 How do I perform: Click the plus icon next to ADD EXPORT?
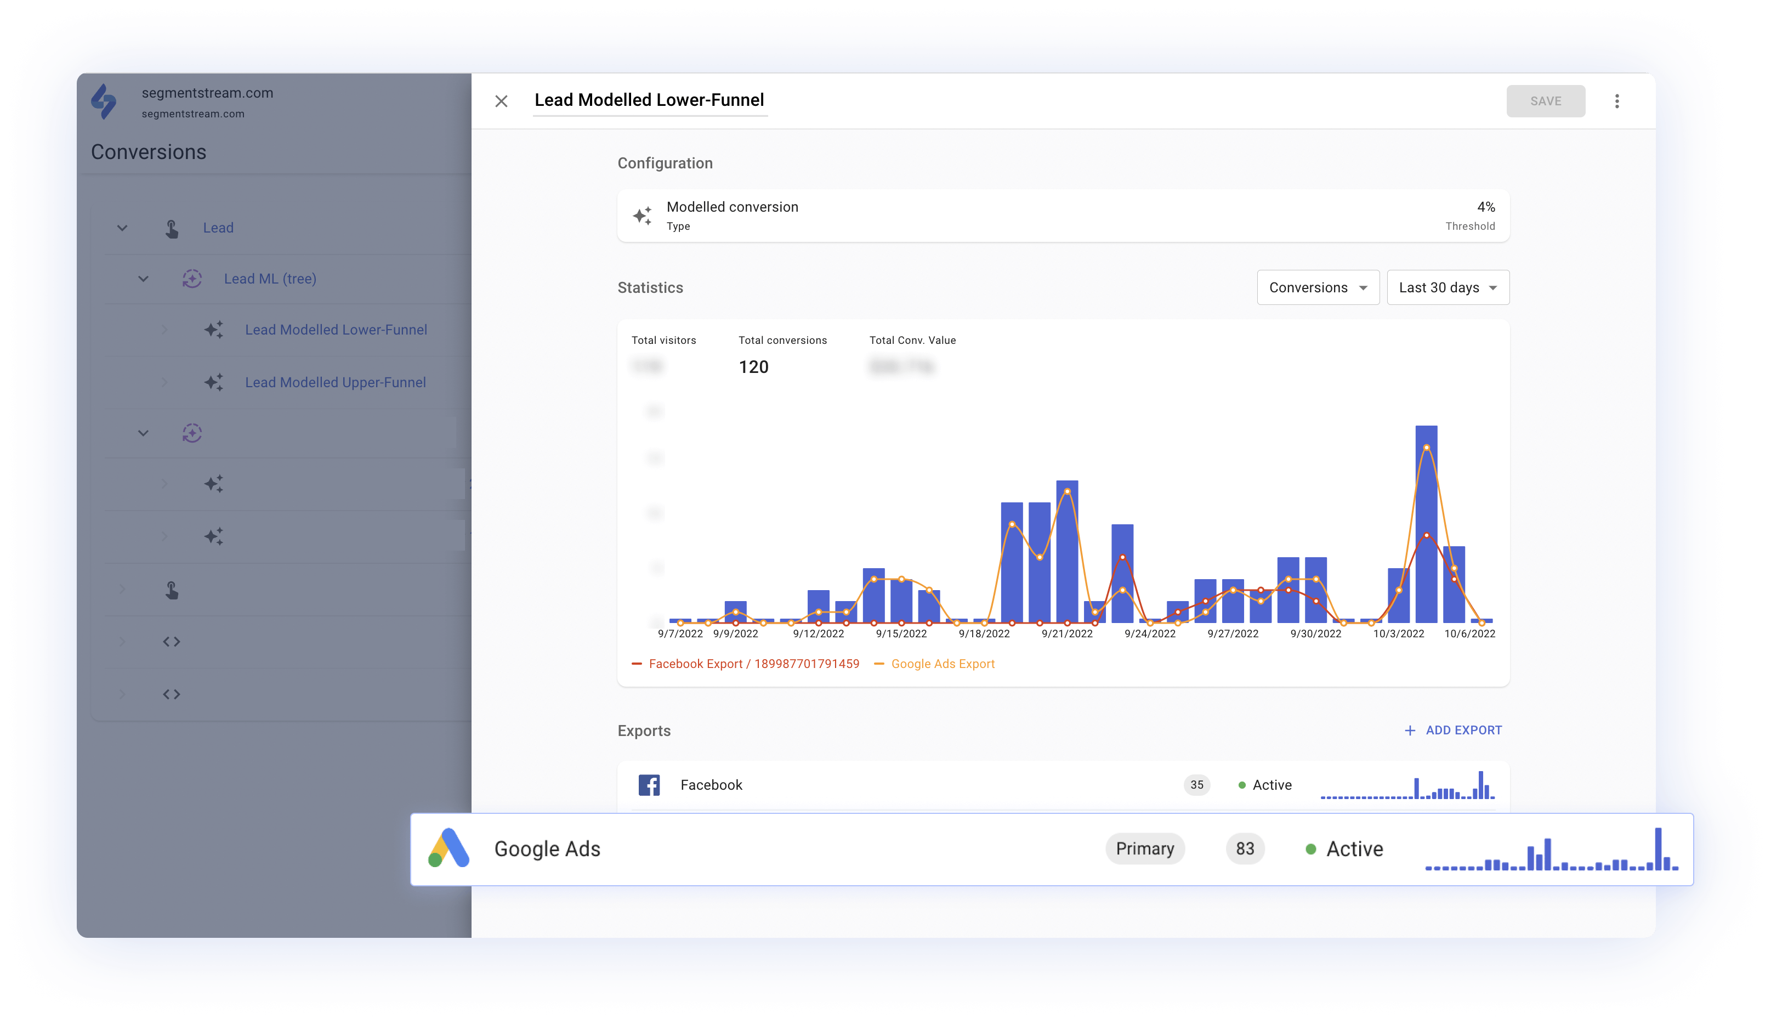click(x=1409, y=730)
